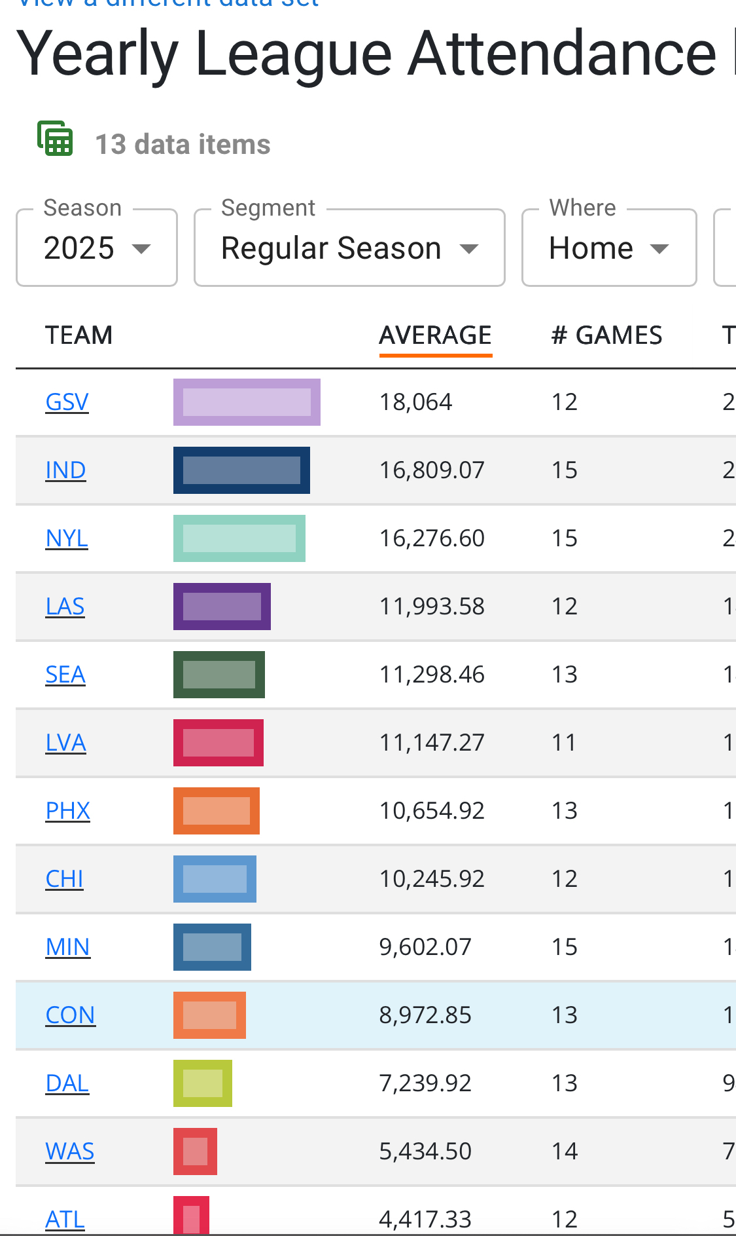Open the IND team link
The width and height of the screenshot is (736, 1236).
[x=65, y=470]
